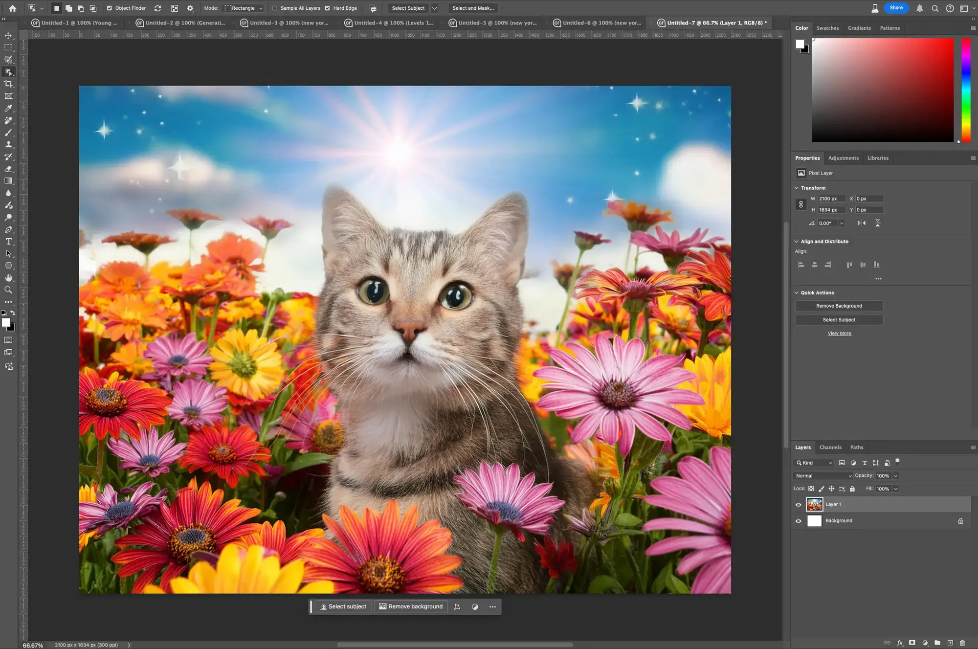Screen dimensions: 978x649
Task: Open the Swatches tab
Action: (x=827, y=28)
